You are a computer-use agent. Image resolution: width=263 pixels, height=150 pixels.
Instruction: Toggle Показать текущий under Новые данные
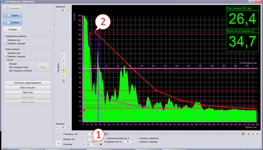[x=5, y=57]
